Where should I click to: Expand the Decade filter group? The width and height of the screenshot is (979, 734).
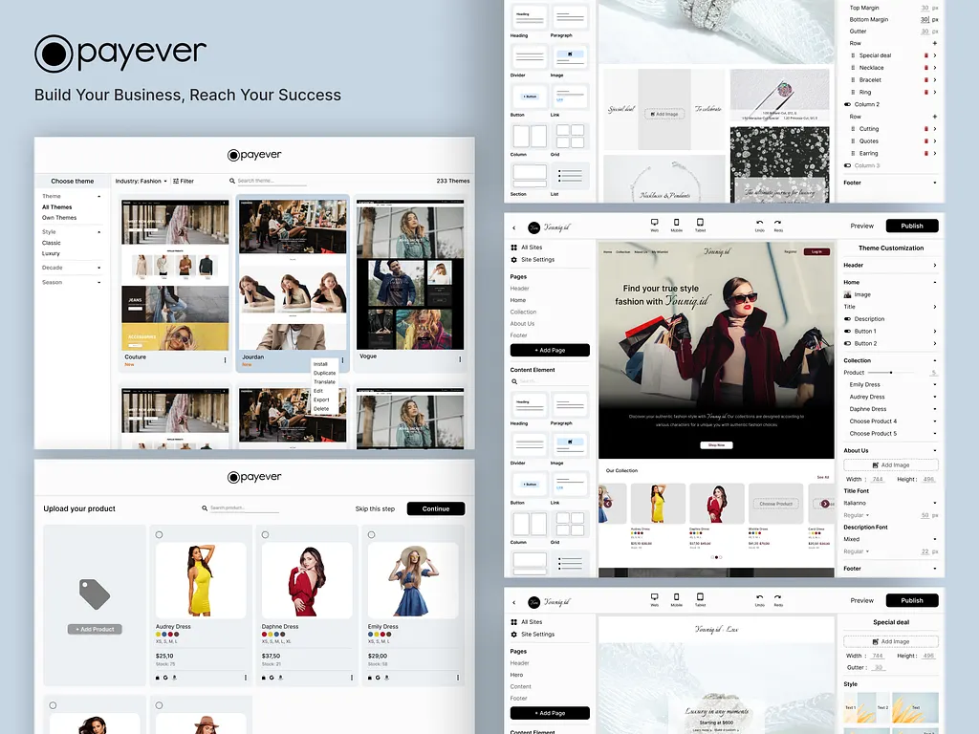pyautogui.click(x=99, y=268)
